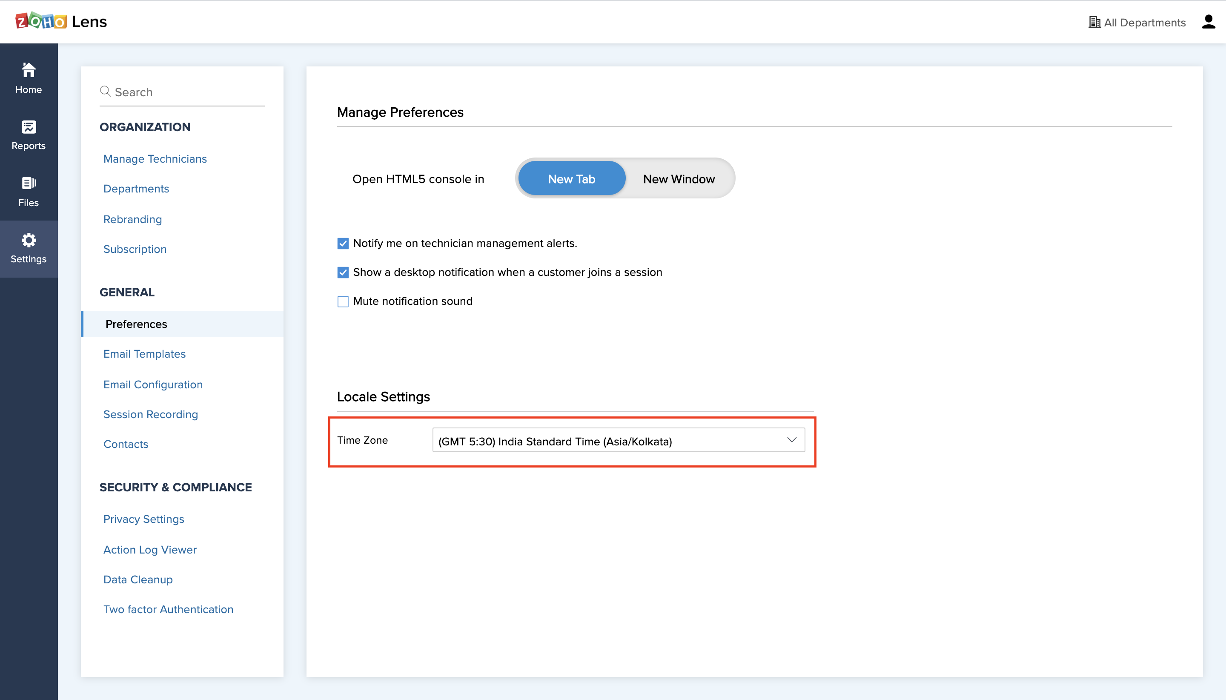Image resolution: width=1226 pixels, height=700 pixels.
Task: Click the search magnifier icon
Action: (x=105, y=91)
